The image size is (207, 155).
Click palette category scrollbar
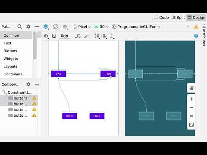point(34,45)
